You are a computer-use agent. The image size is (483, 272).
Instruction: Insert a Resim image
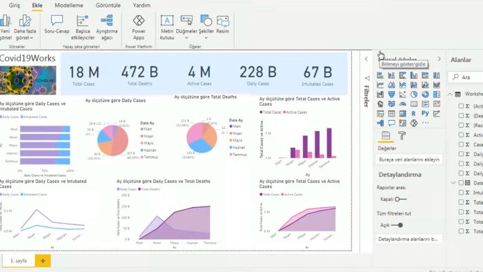tap(223, 25)
